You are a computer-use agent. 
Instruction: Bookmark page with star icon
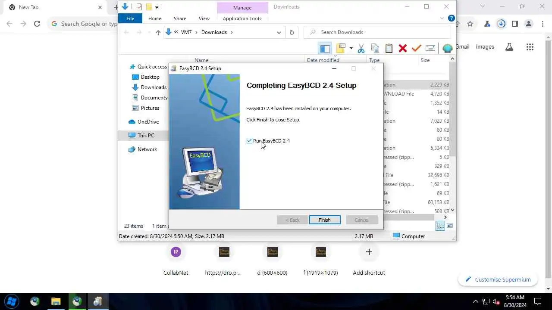click(x=470, y=24)
